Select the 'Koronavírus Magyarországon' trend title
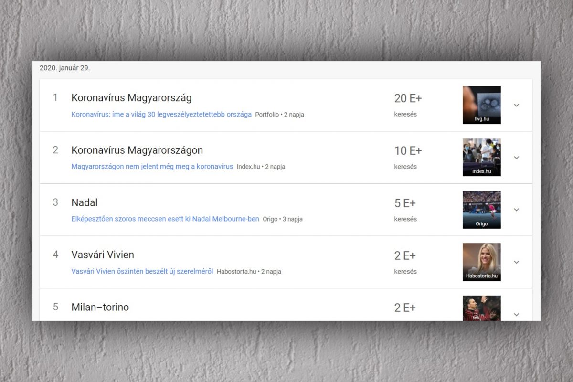This screenshot has height=382, width=573. tap(137, 150)
